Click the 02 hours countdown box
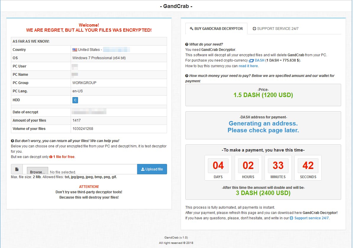353x248 pixels. pos(248,168)
